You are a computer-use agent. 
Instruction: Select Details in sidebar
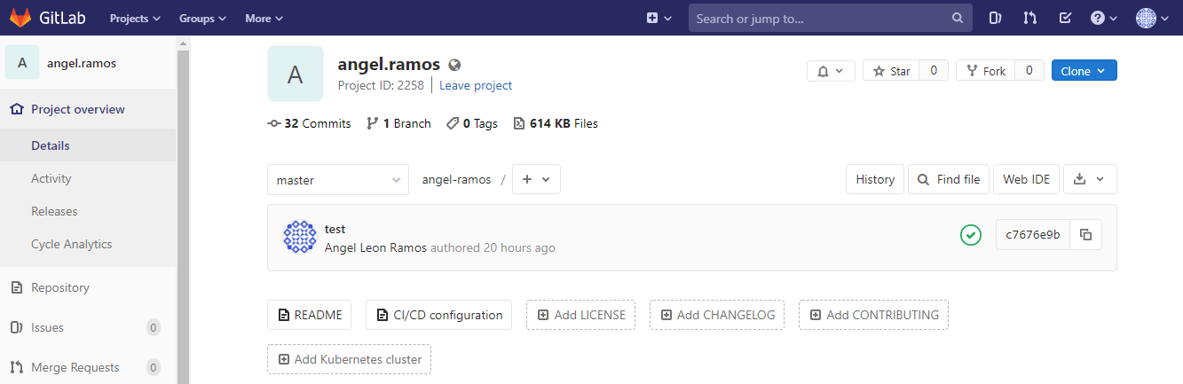pos(89,145)
